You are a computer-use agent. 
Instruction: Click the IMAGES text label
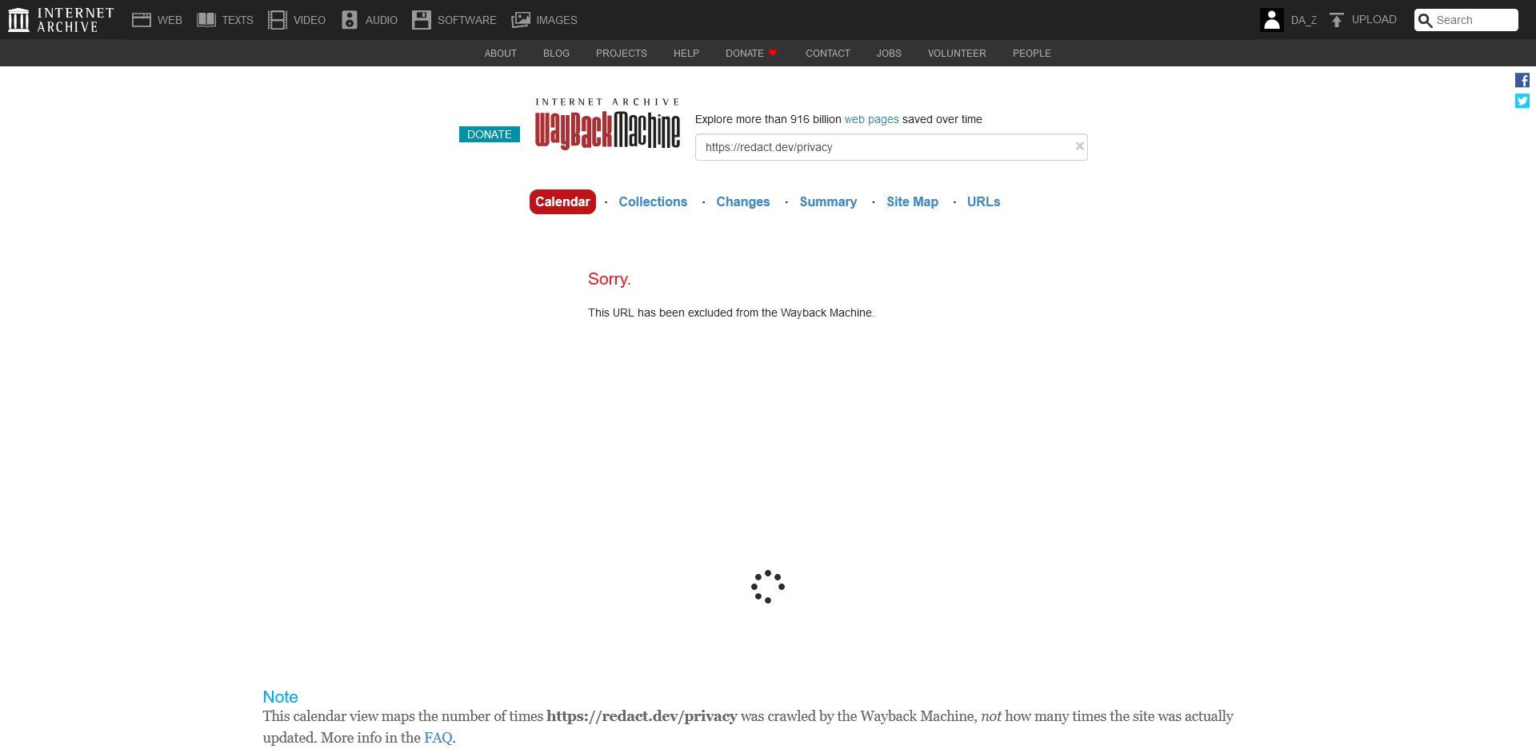(x=557, y=20)
